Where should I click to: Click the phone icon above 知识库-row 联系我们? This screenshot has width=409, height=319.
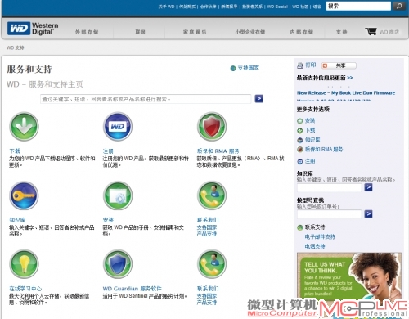[x=212, y=195]
